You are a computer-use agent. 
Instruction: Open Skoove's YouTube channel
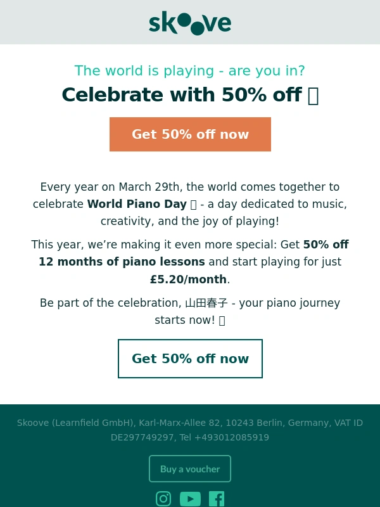(190, 499)
